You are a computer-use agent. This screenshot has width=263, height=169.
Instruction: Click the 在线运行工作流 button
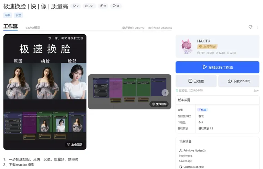(217, 68)
